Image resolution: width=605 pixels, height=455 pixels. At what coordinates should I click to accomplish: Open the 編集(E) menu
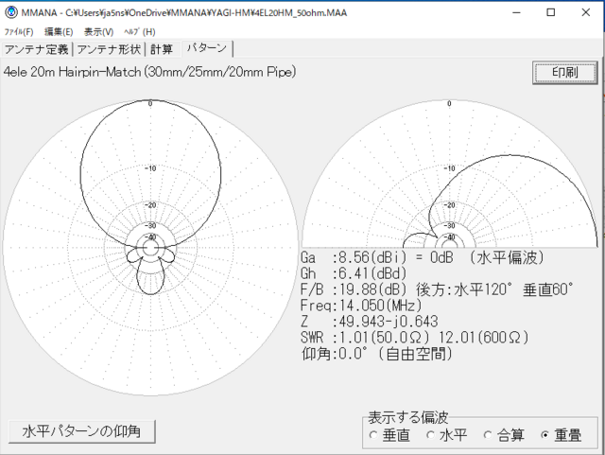click(x=59, y=32)
